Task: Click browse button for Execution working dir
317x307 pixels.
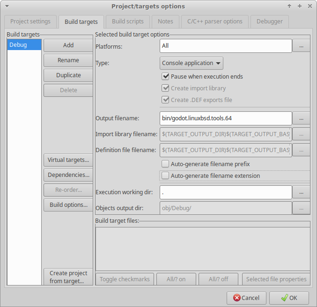Action: coord(301,192)
